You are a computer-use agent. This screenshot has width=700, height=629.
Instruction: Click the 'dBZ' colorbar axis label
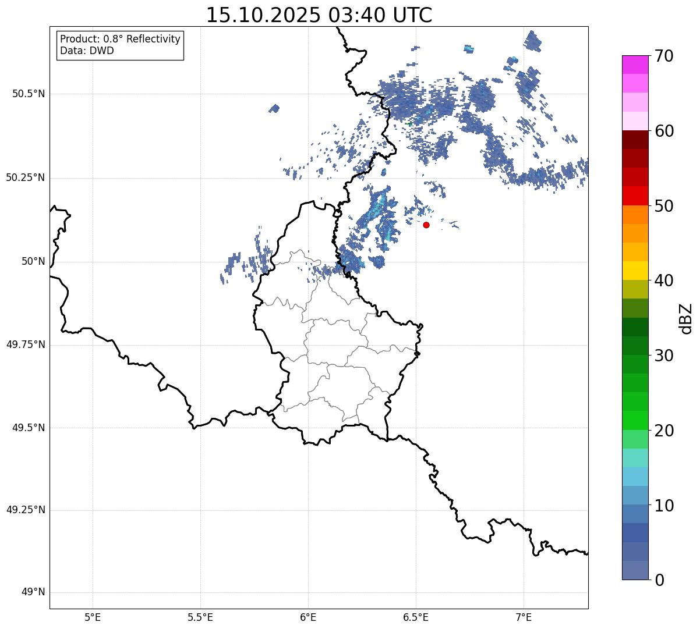(685, 318)
